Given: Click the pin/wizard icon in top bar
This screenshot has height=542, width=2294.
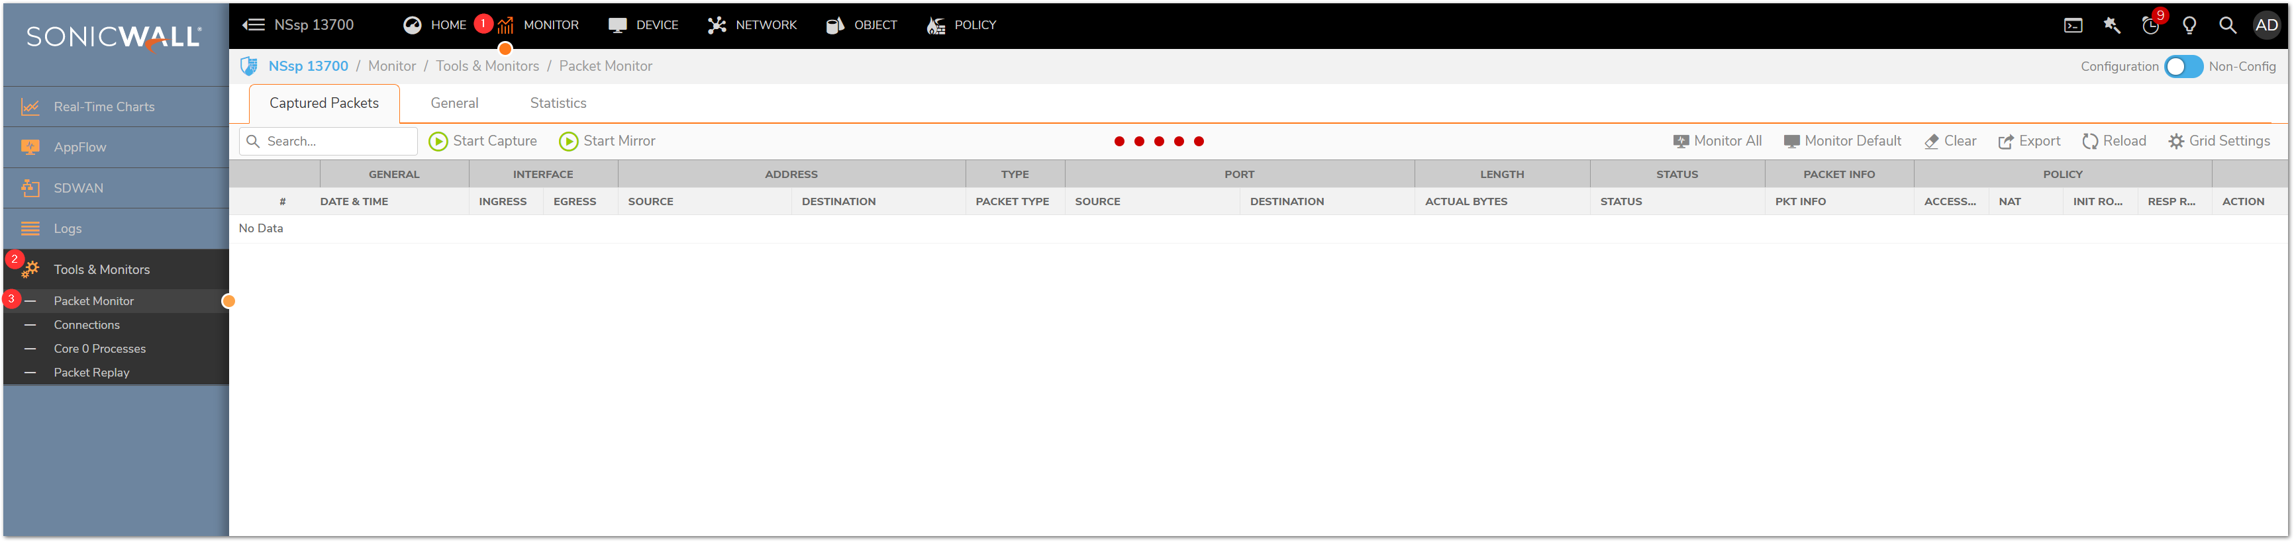Looking at the screenshot, I should point(2111,26).
